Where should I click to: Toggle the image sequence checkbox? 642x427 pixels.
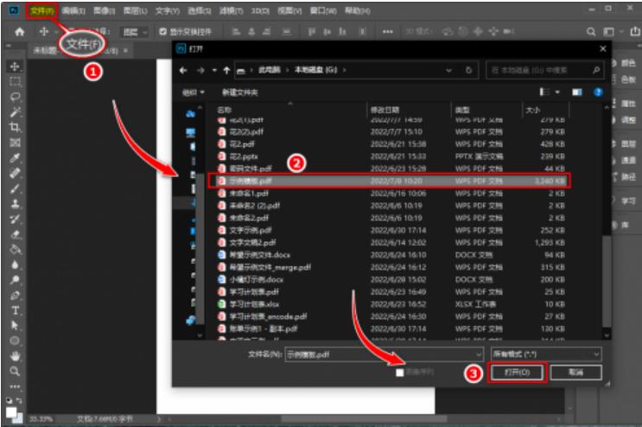coord(400,373)
